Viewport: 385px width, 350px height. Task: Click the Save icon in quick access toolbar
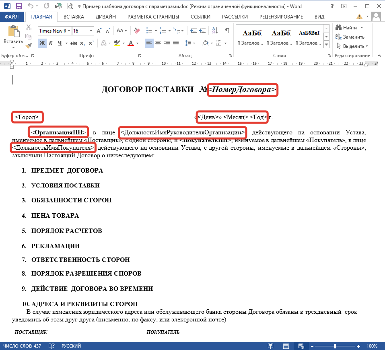point(19,6)
